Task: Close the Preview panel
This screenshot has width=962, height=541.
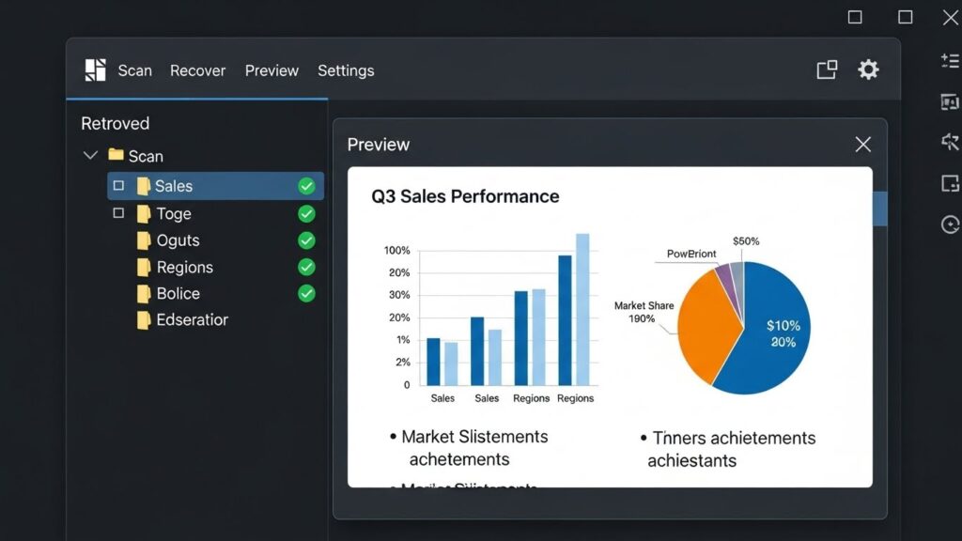Action: 862,145
